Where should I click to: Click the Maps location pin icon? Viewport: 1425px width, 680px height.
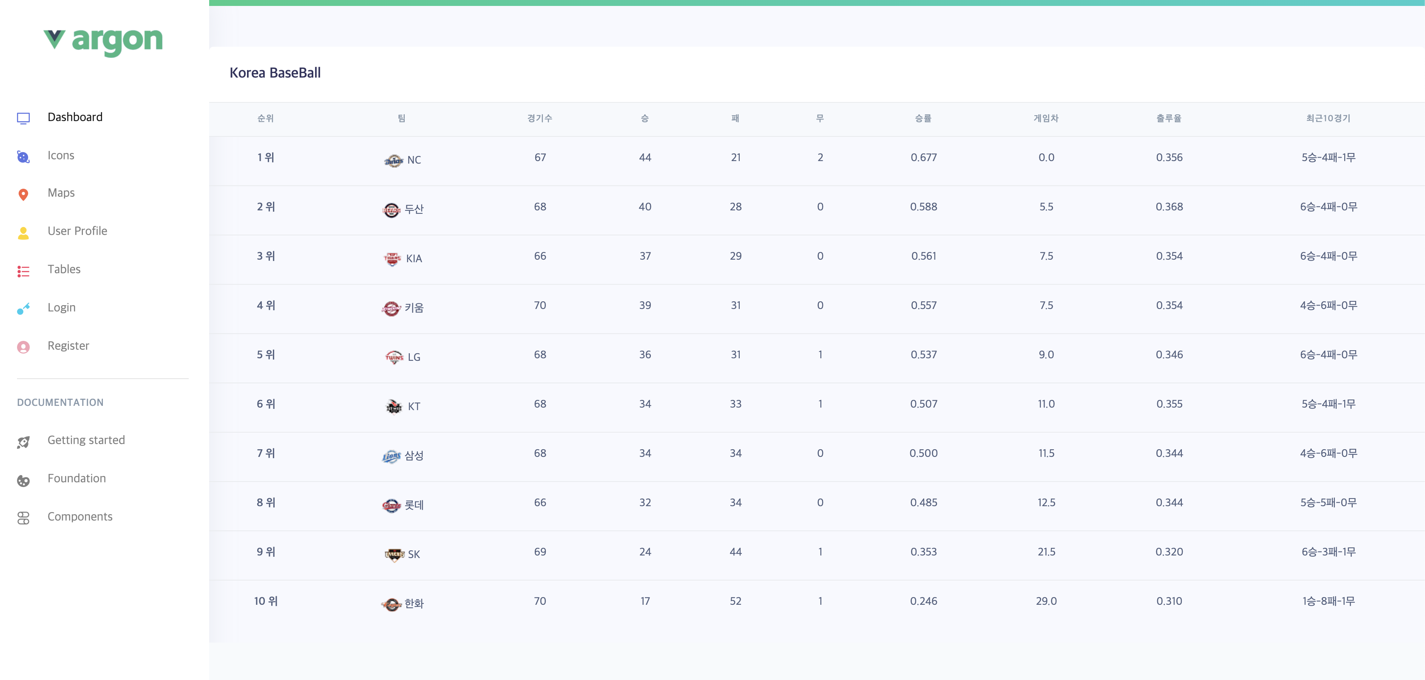click(x=23, y=194)
